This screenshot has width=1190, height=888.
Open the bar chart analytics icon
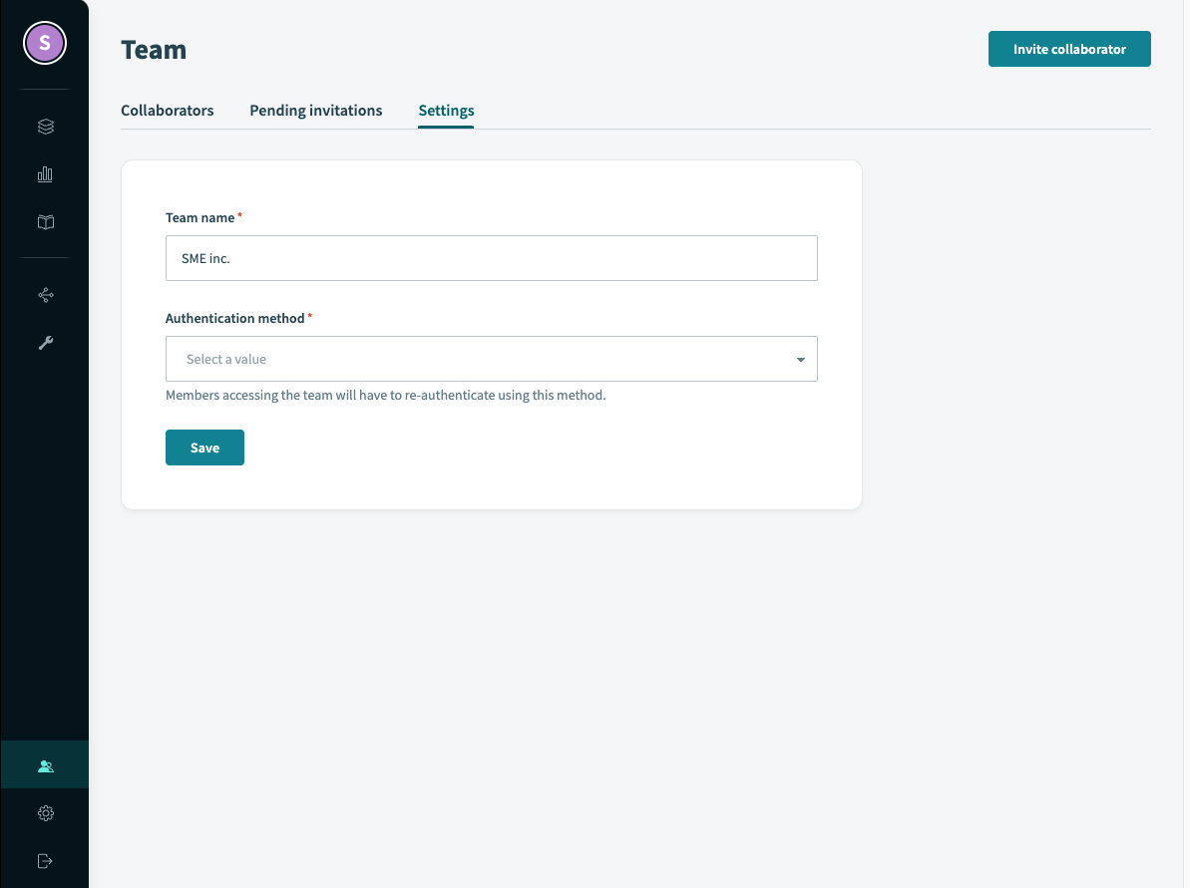(x=44, y=174)
